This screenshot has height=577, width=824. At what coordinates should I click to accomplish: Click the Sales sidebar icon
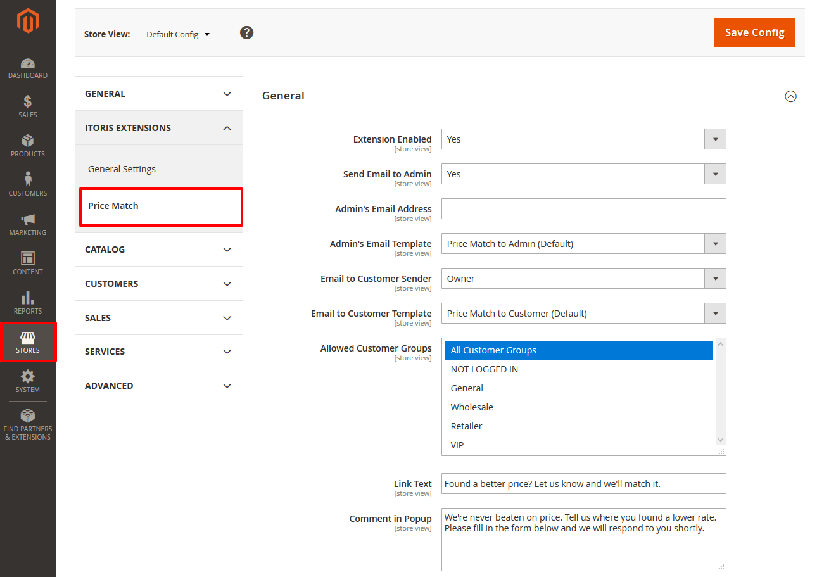click(x=27, y=106)
